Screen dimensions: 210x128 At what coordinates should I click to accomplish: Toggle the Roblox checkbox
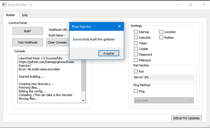[161, 38]
